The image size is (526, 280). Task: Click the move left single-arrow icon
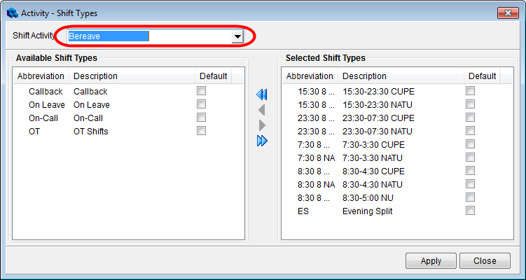pos(263,110)
